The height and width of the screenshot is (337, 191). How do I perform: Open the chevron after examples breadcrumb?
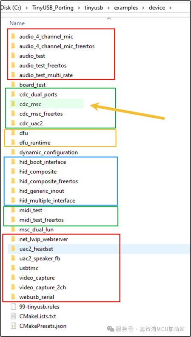pos(144,8)
